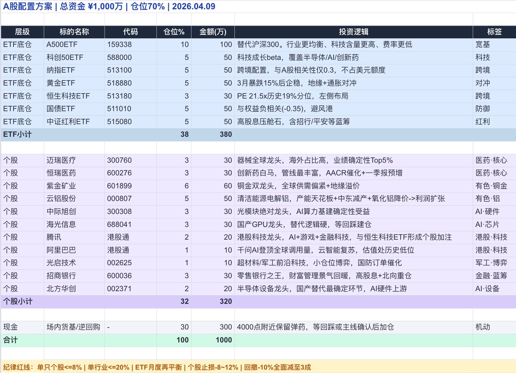Select the '机动' tag cell
The width and height of the screenshot is (516, 373).
coord(494,327)
